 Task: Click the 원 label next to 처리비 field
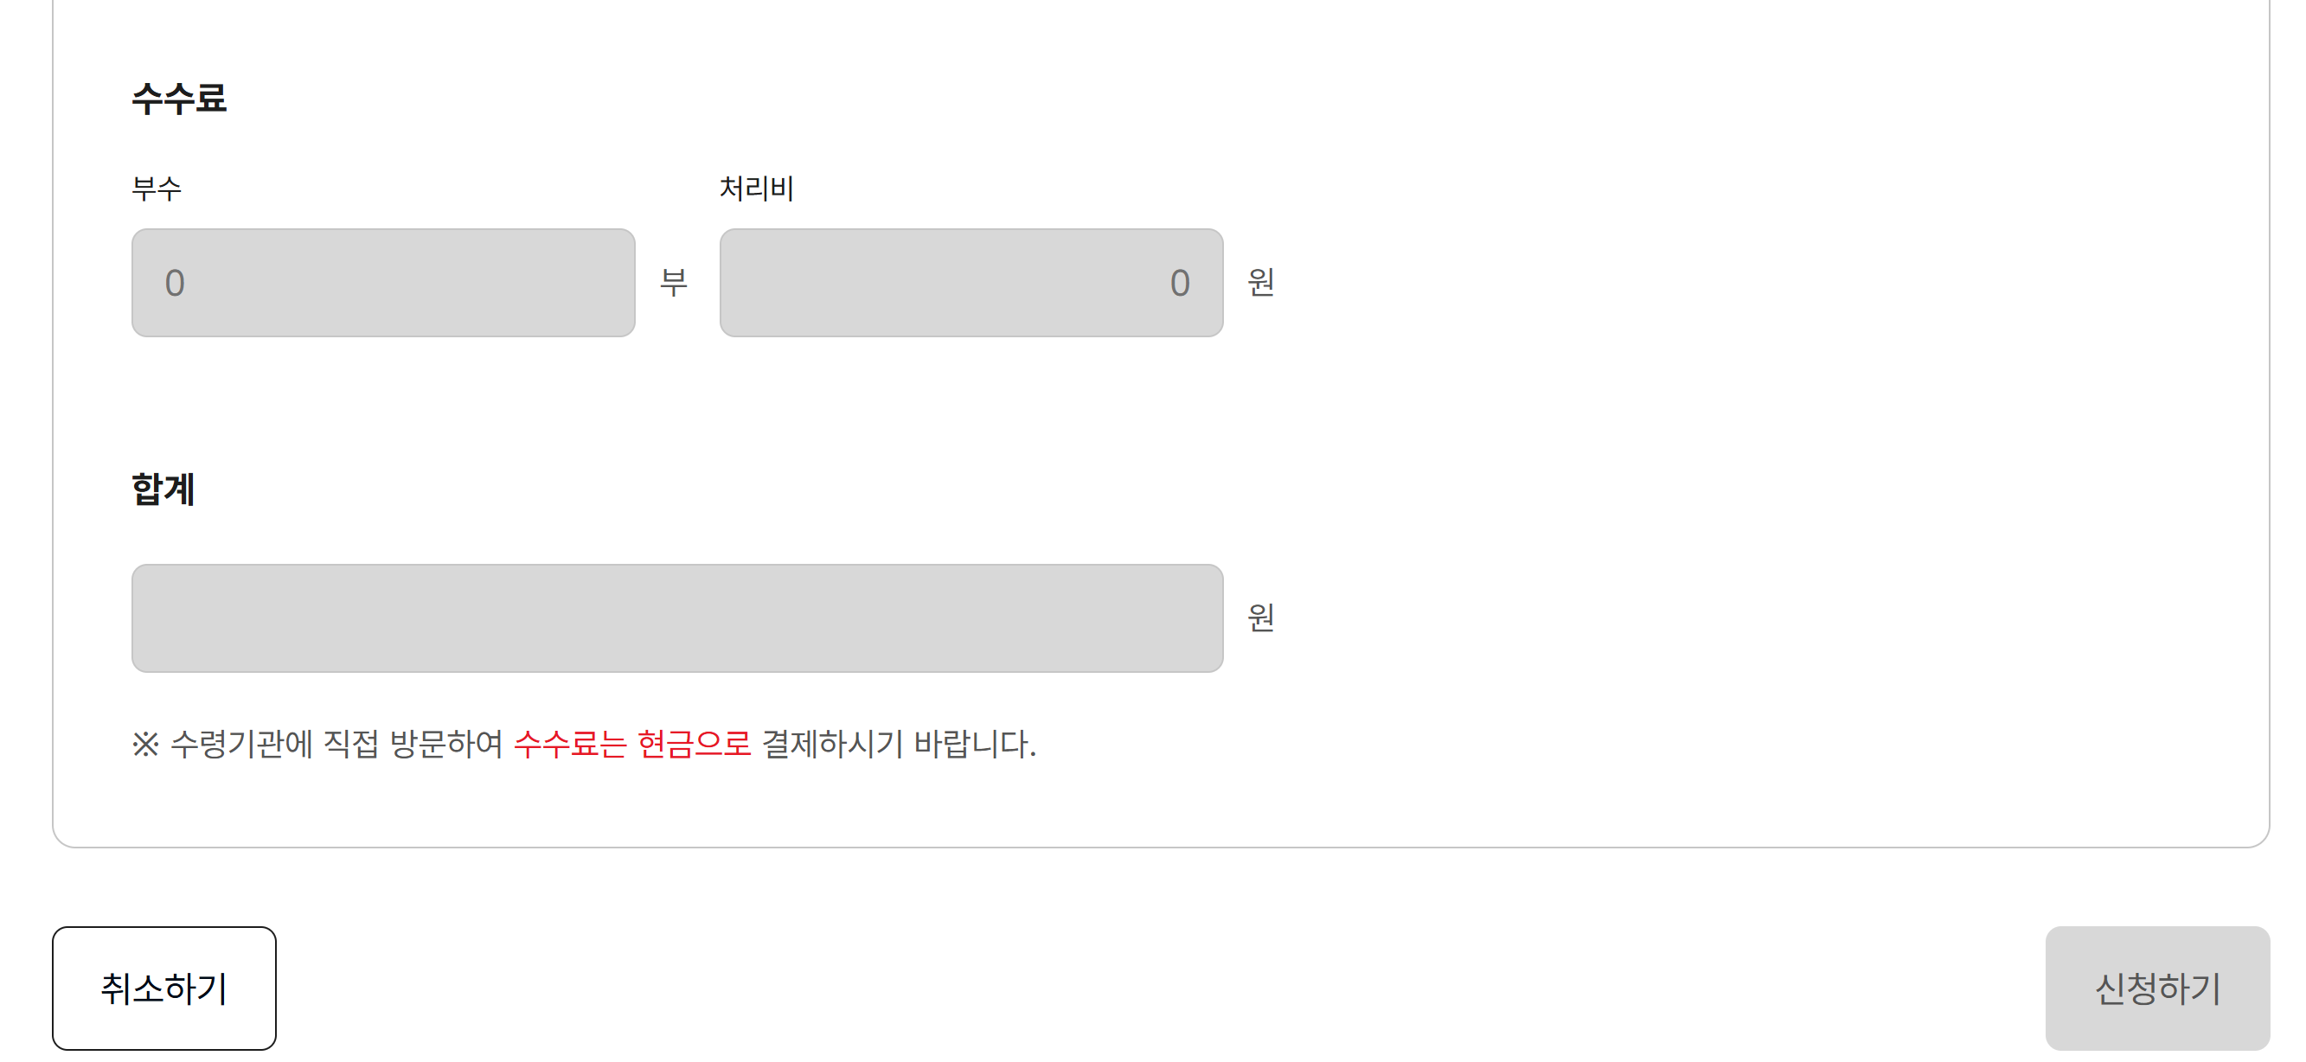[1263, 283]
